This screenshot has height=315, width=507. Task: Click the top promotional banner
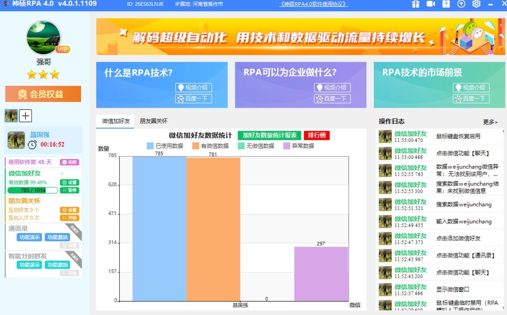[x=301, y=37]
